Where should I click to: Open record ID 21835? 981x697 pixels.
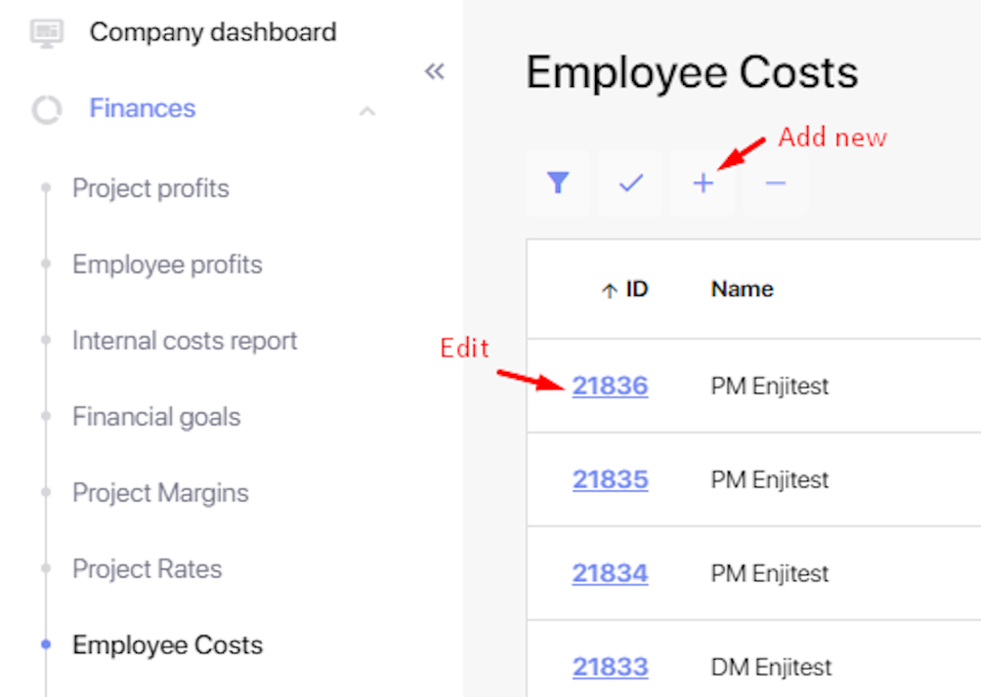(610, 479)
